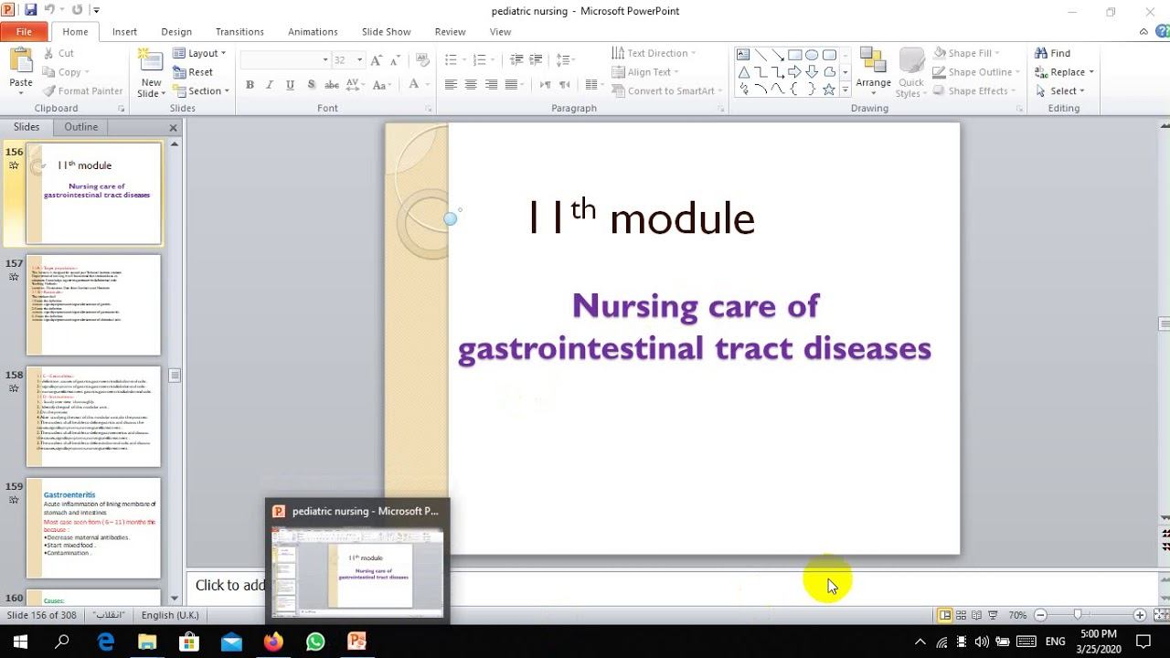
Task: Select slide 159 Gastroenteritis thumbnail
Action: (x=93, y=528)
